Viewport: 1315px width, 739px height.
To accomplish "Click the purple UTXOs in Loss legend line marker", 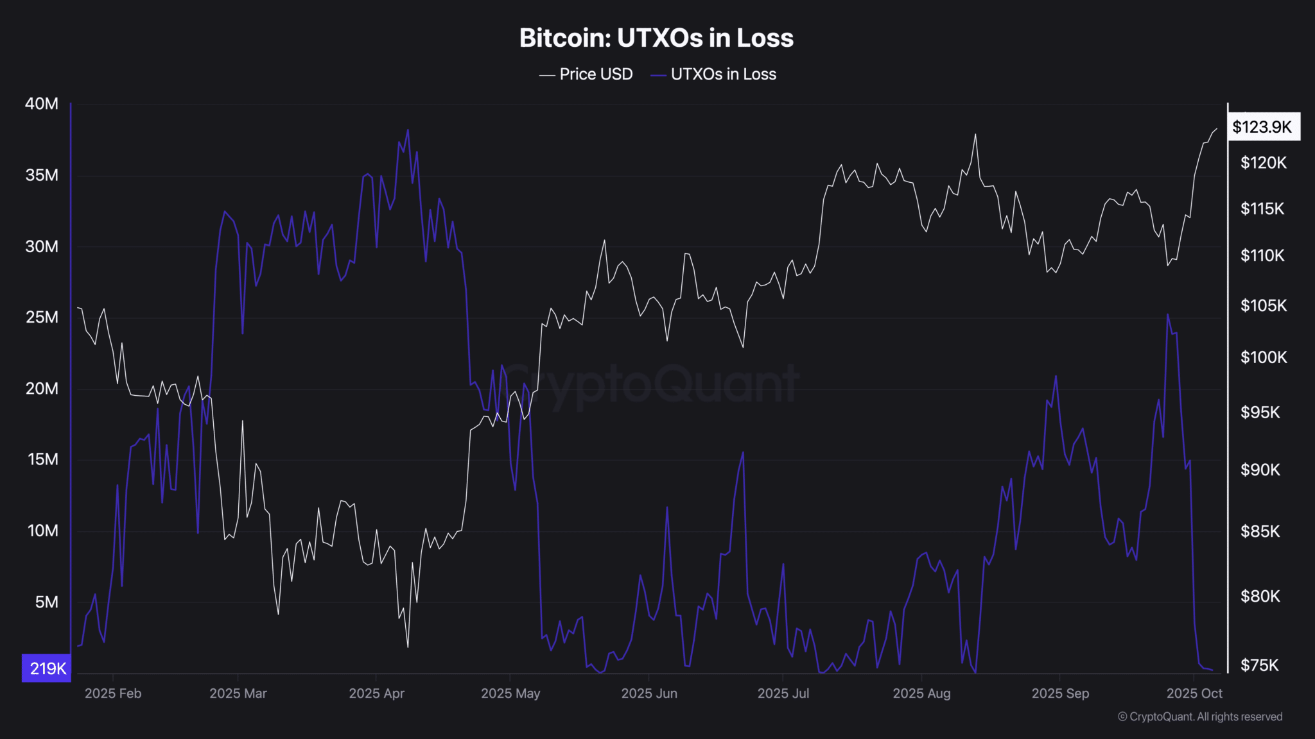I will [x=658, y=76].
